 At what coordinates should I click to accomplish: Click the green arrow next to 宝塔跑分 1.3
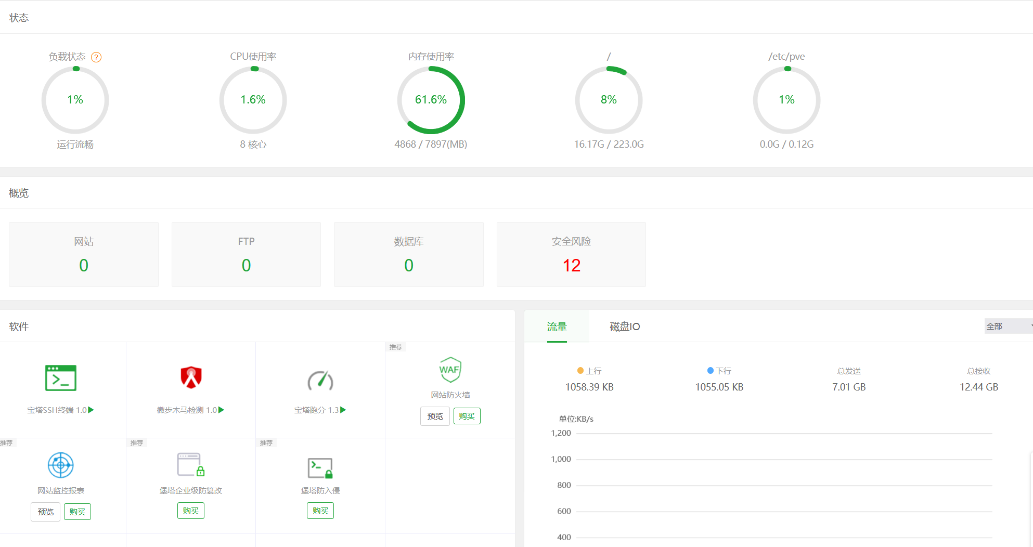(x=343, y=410)
